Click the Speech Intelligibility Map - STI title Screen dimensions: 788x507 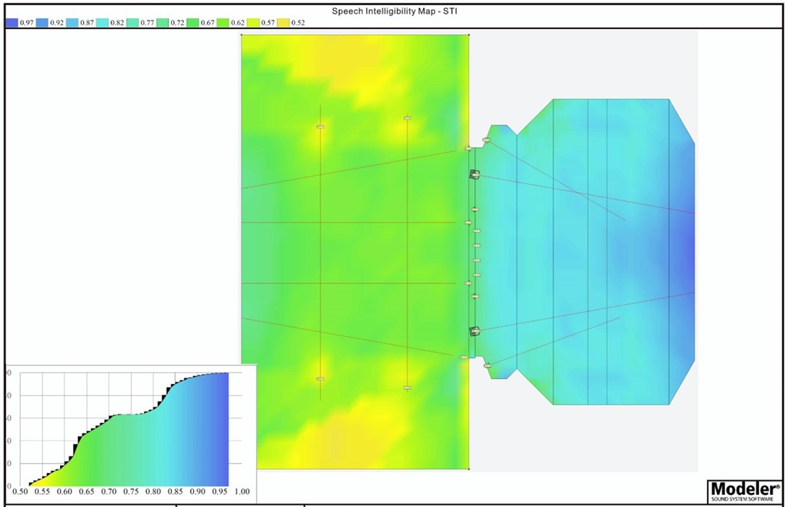click(394, 11)
